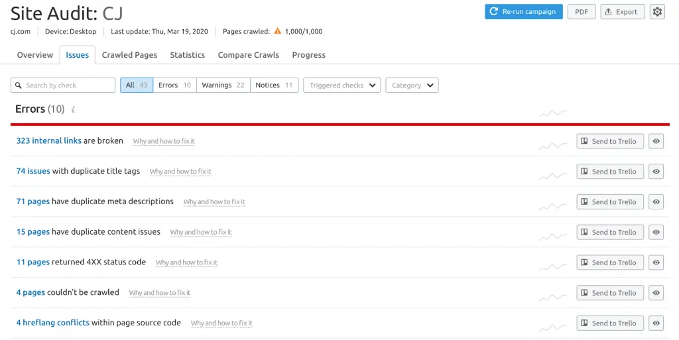Switch to the Crawled Pages tab
Viewport: 679px width, 340px height.
pos(129,55)
